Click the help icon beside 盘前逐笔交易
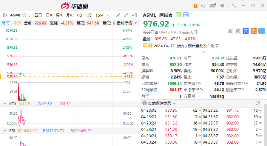267x146 pixels. [x=144, y=103]
